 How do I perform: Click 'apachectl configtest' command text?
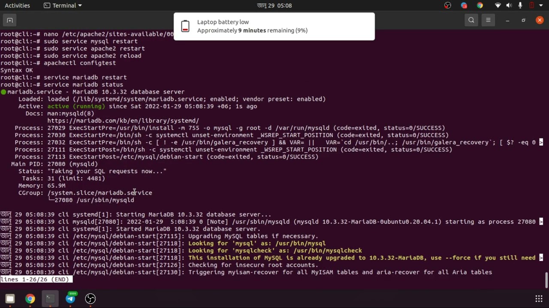[80, 63]
